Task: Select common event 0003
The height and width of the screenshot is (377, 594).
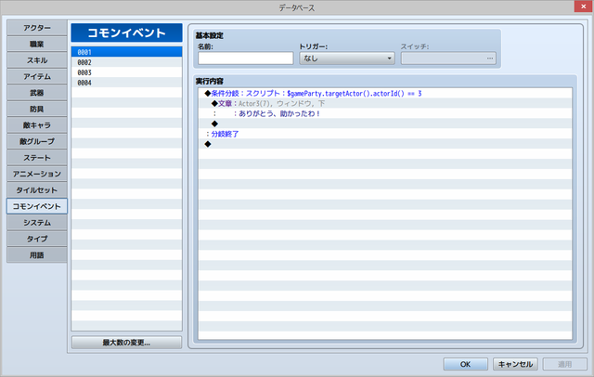Action: point(126,72)
